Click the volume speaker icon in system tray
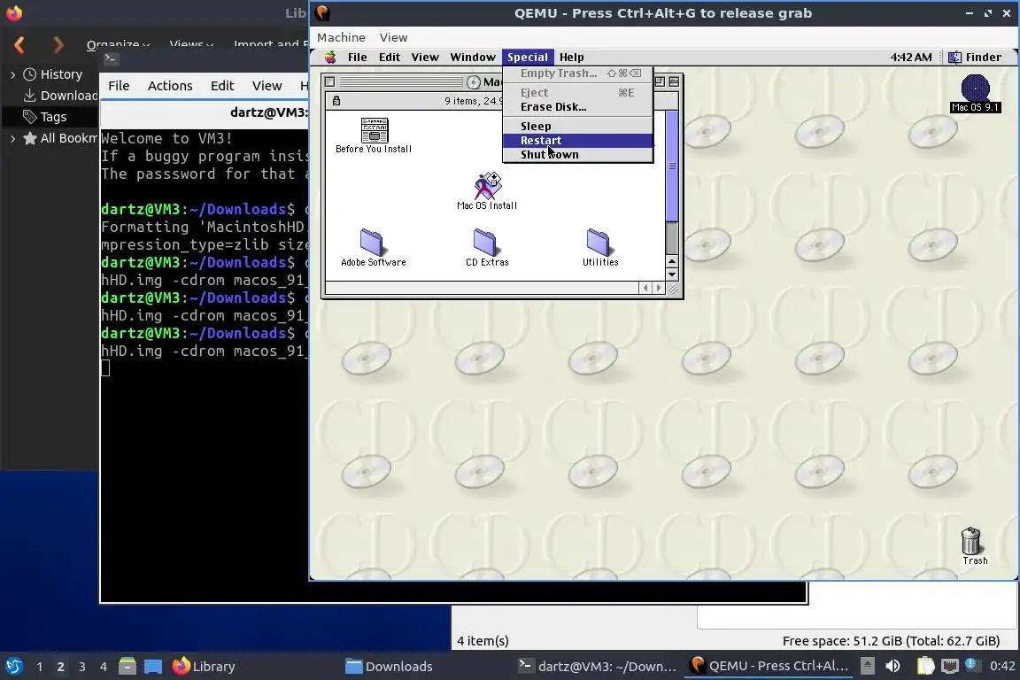The width and height of the screenshot is (1020, 680). click(x=893, y=666)
